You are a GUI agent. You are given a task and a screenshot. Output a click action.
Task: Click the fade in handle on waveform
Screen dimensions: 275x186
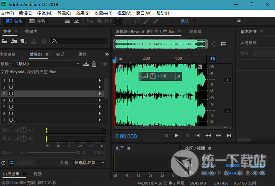tap(120, 67)
